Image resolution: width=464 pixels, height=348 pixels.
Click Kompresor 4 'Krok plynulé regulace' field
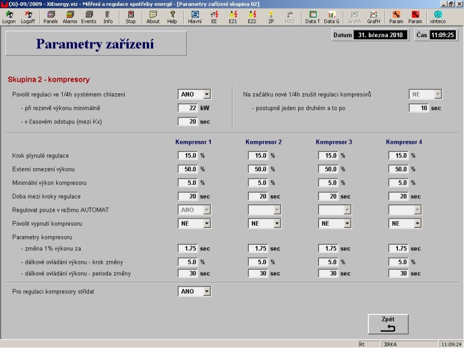(398, 155)
